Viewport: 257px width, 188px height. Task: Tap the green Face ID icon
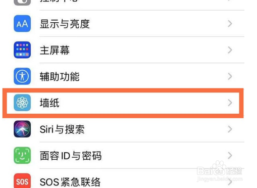[x=22, y=155]
